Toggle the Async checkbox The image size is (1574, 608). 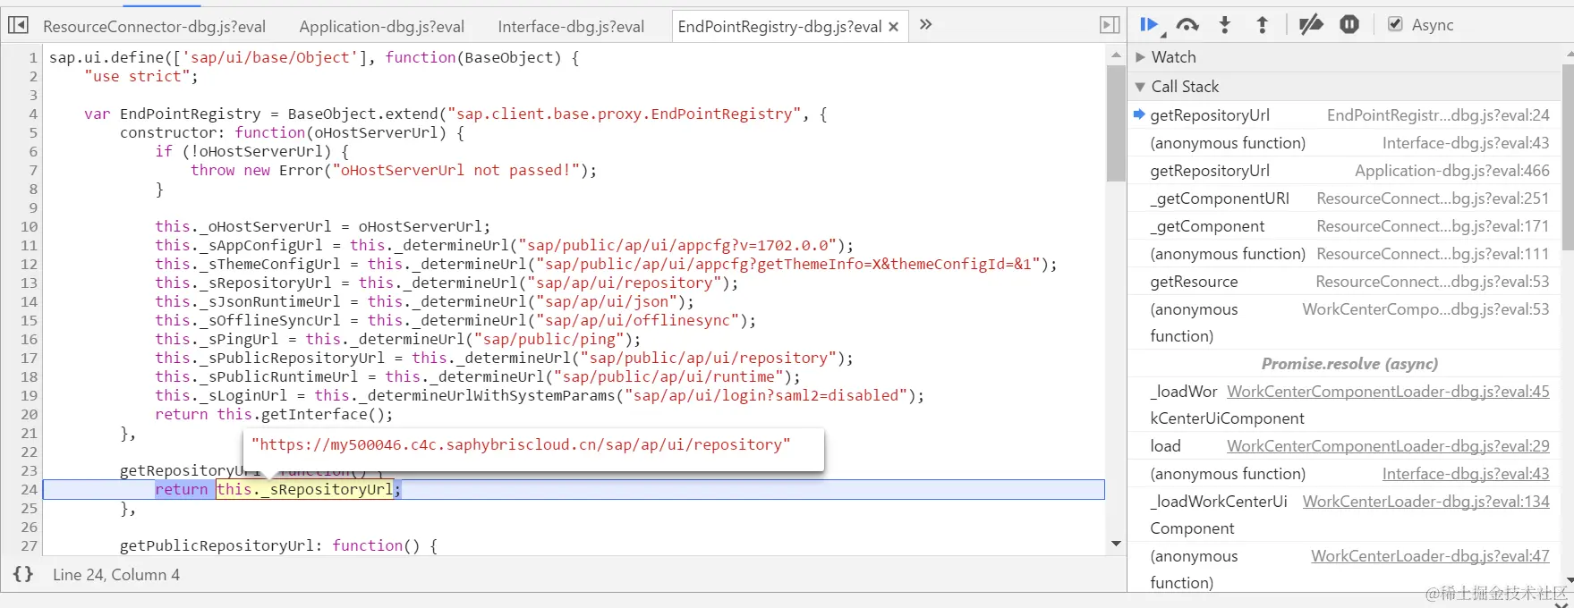(1395, 24)
